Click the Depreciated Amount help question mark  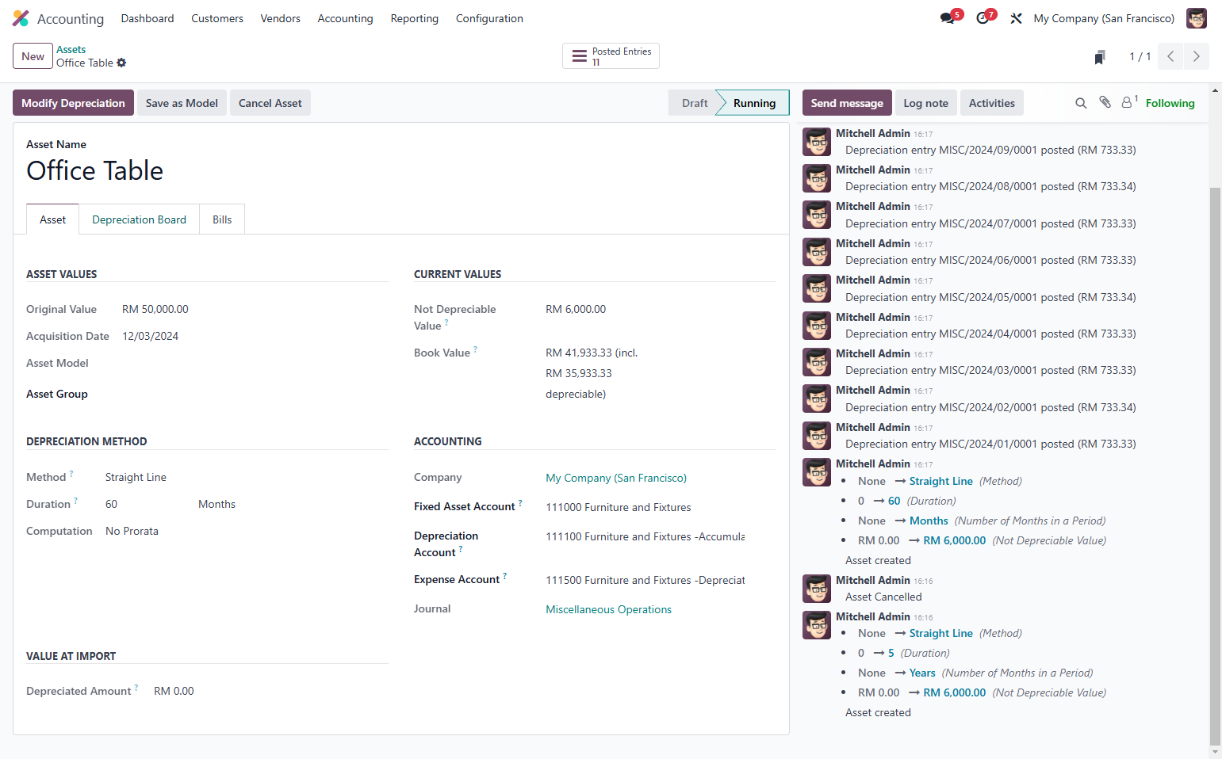click(136, 688)
